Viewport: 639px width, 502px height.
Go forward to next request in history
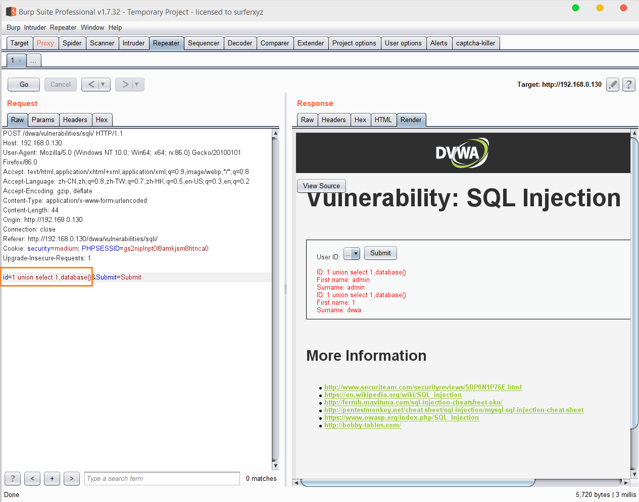[x=125, y=84]
